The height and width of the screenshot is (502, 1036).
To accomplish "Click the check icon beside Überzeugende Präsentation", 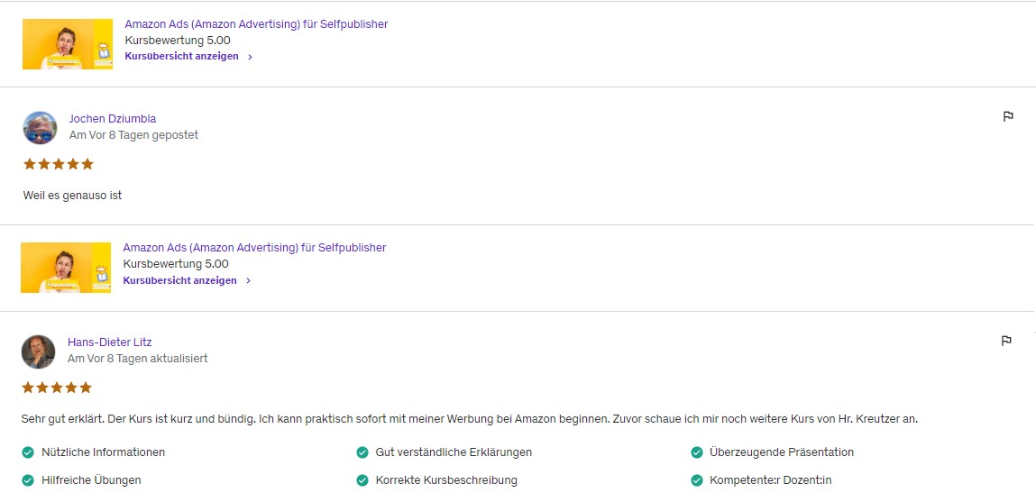I will 696,452.
